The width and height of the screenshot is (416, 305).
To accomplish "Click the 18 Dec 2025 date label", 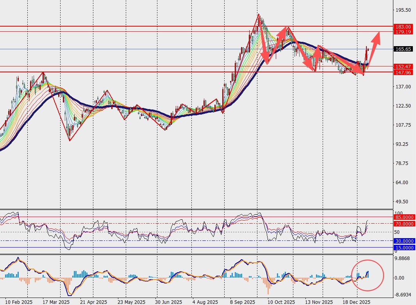I will (357, 302).
